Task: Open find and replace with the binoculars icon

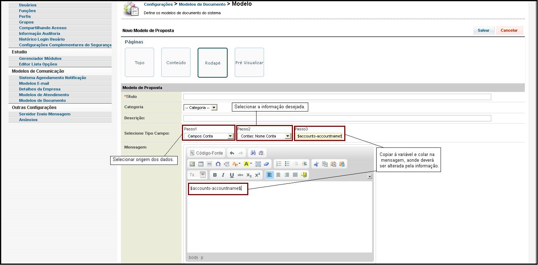Action: 253,153
